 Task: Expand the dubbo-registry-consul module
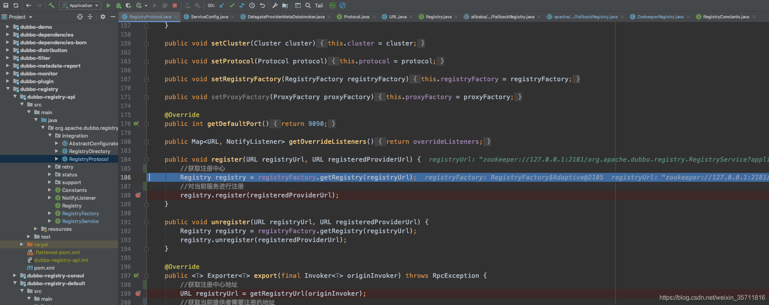(15, 275)
